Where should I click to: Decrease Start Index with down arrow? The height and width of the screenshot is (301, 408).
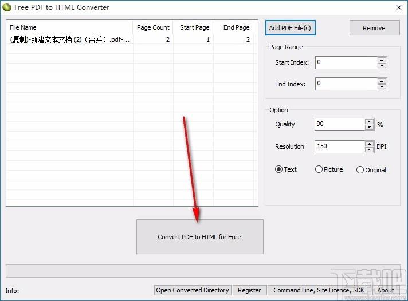pos(382,65)
